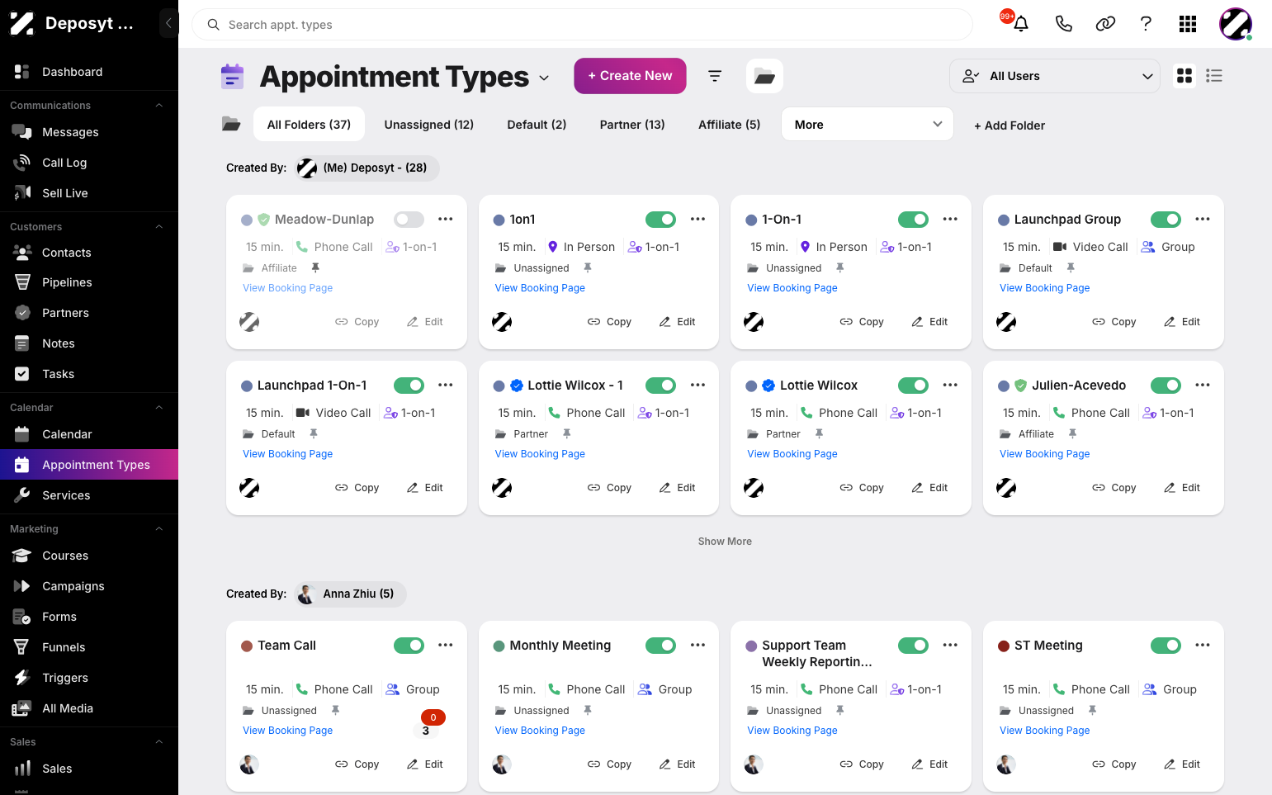Open the notifications bell
1272x795 pixels.
tap(1021, 24)
